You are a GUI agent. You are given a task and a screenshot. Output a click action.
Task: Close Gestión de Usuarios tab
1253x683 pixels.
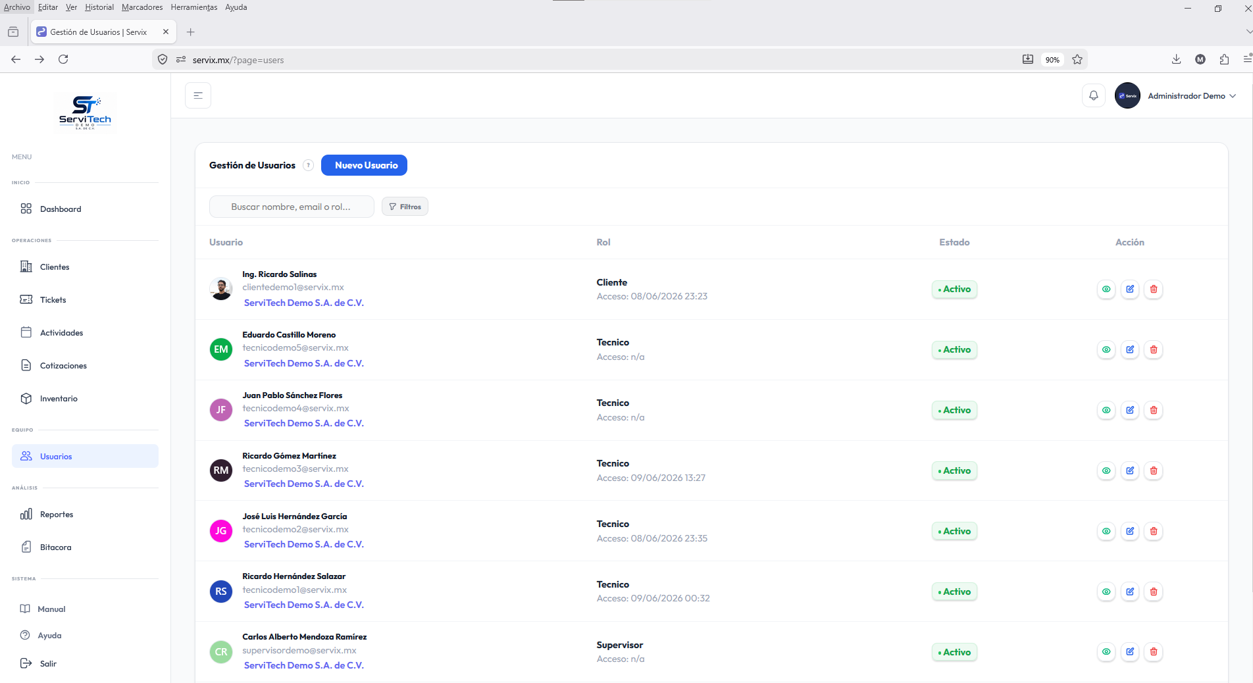tap(166, 32)
